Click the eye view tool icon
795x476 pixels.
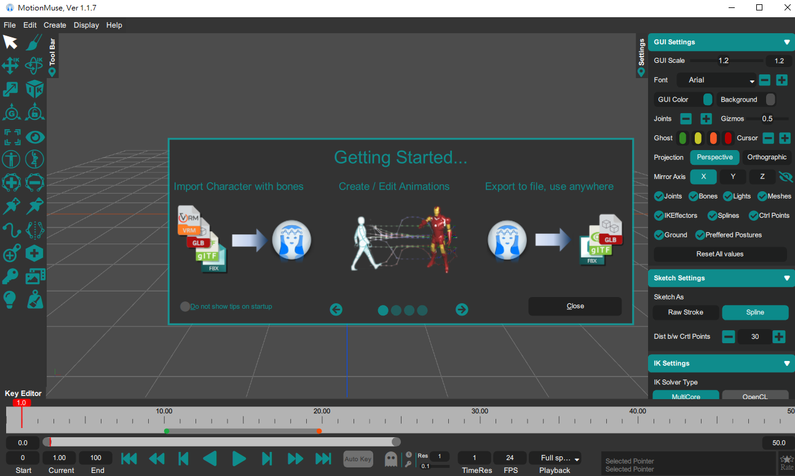[x=35, y=137]
